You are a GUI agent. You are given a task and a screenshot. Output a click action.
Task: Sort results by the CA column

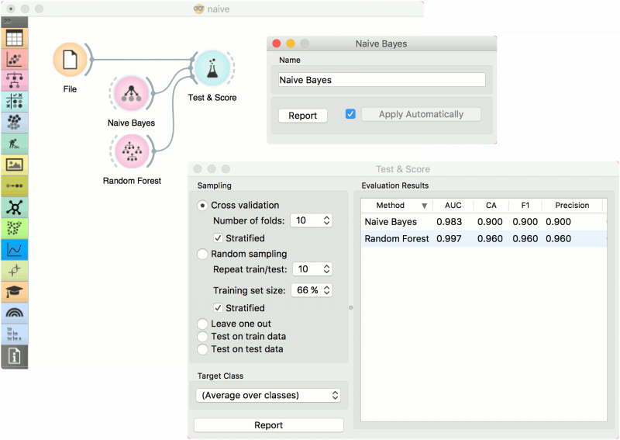tap(491, 205)
